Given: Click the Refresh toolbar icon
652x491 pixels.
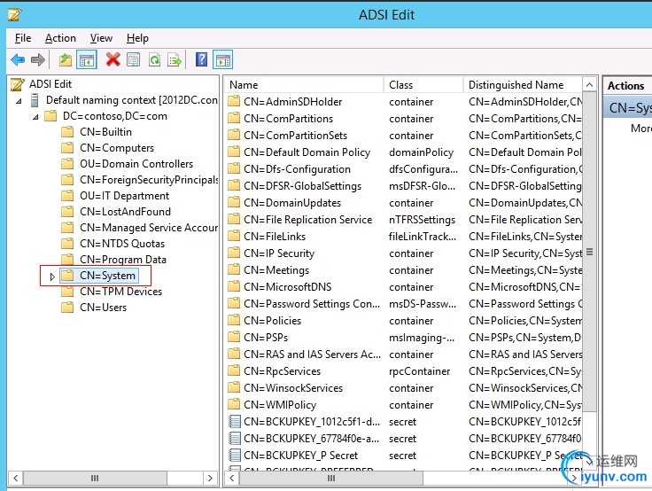Looking at the screenshot, I should 155,60.
